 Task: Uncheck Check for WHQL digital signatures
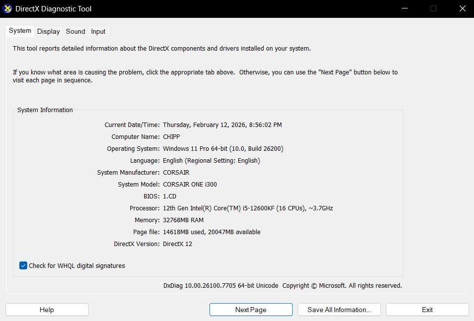click(x=23, y=265)
